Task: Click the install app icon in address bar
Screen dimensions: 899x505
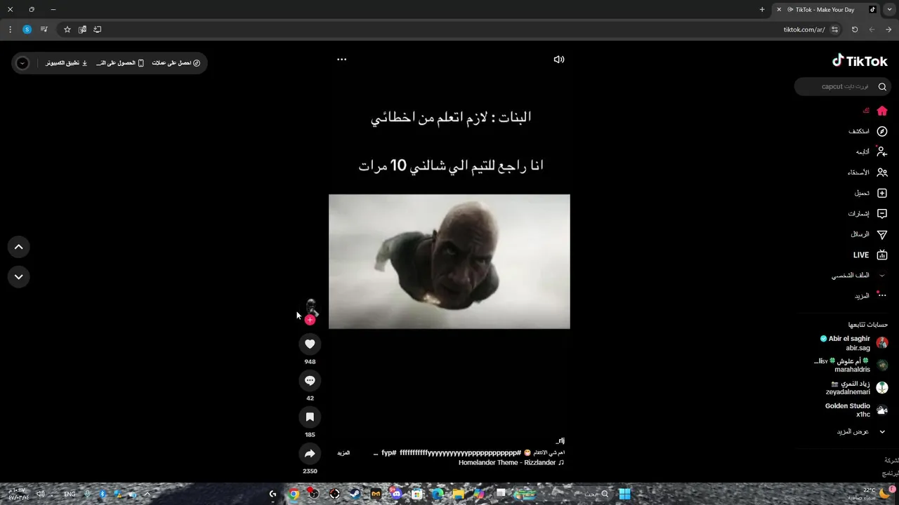Action: click(x=98, y=29)
